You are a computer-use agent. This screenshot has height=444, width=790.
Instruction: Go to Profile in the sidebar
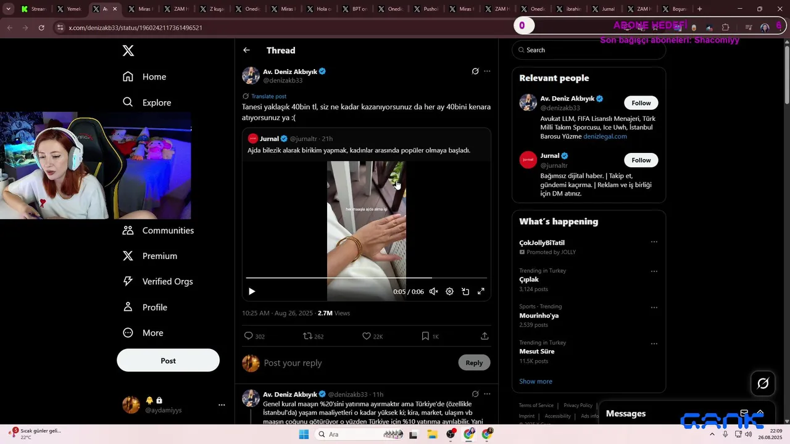click(x=145, y=307)
